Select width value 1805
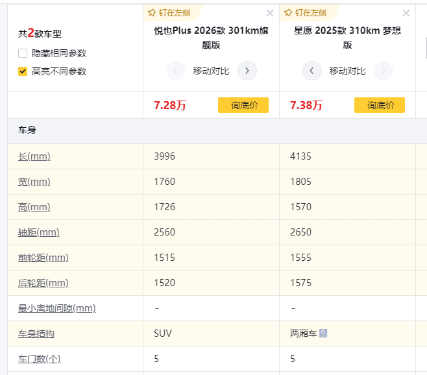This screenshot has width=427, height=375. 300,182
